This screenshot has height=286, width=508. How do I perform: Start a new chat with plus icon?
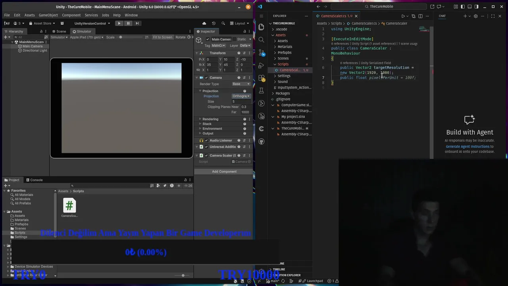pos(465,16)
